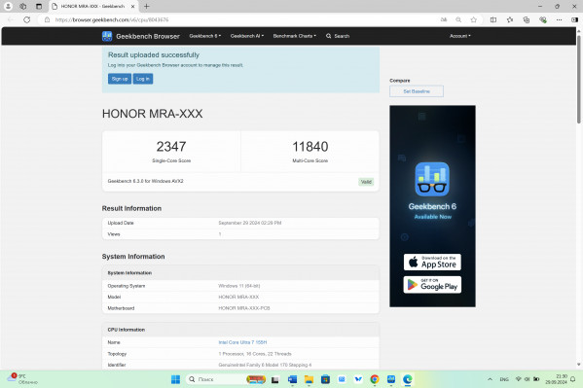Open Google Chrome from taskbar
The image size is (583, 388).
coord(375,379)
